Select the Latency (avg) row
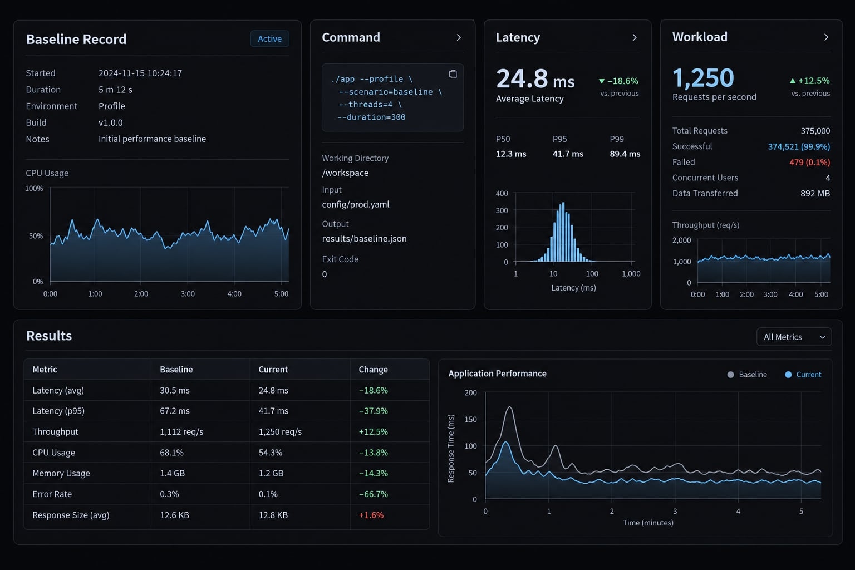This screenshot has width=855, height=570. 227,390
